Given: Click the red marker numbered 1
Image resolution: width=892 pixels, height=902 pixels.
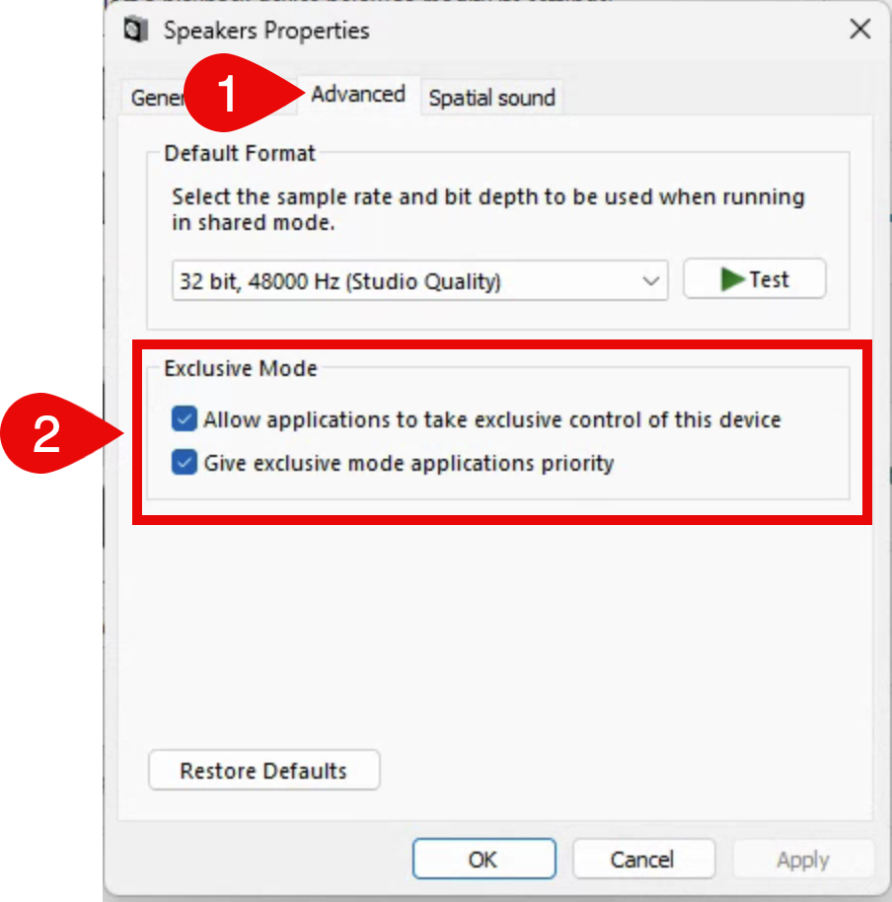Looking at the screenshot, I should (x=229, y=96).
